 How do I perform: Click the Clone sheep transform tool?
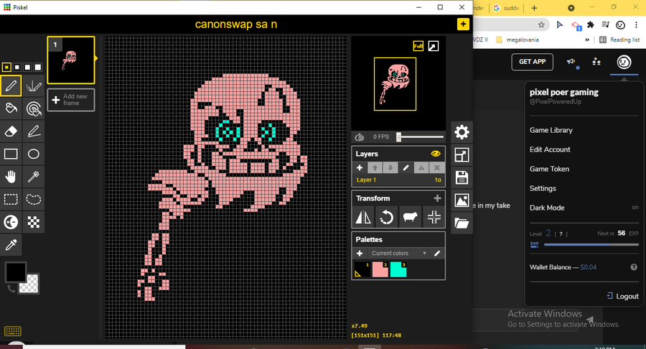410,217
